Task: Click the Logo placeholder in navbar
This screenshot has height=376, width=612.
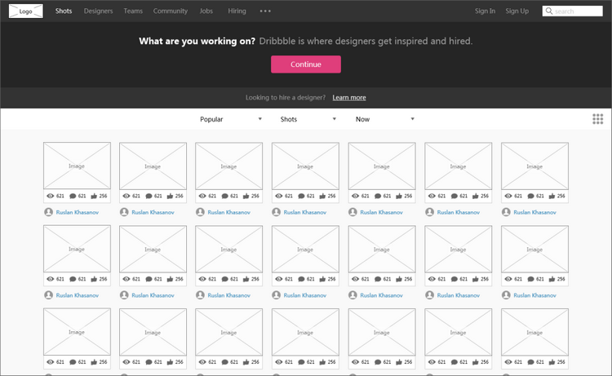Action: 25,11
